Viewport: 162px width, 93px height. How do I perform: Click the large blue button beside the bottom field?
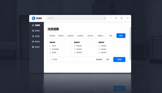point(119,59)
